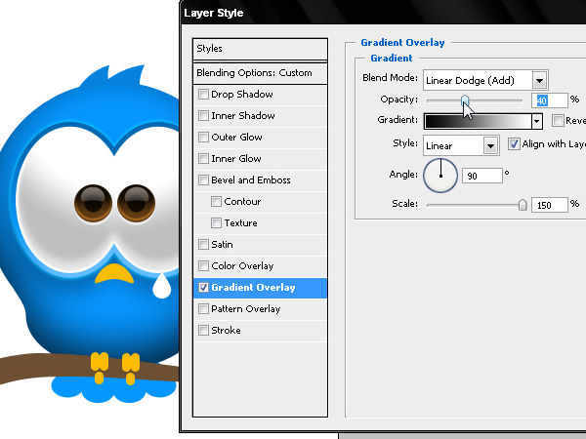
Task: Toggle the Reverse gradient checkbox
Action: coord(558,121)
